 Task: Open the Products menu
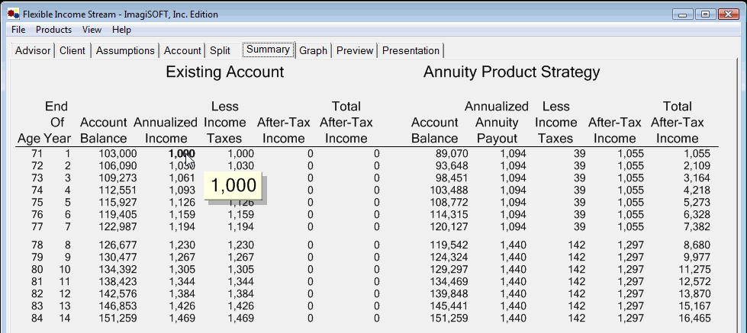click(x=53, y=30)
